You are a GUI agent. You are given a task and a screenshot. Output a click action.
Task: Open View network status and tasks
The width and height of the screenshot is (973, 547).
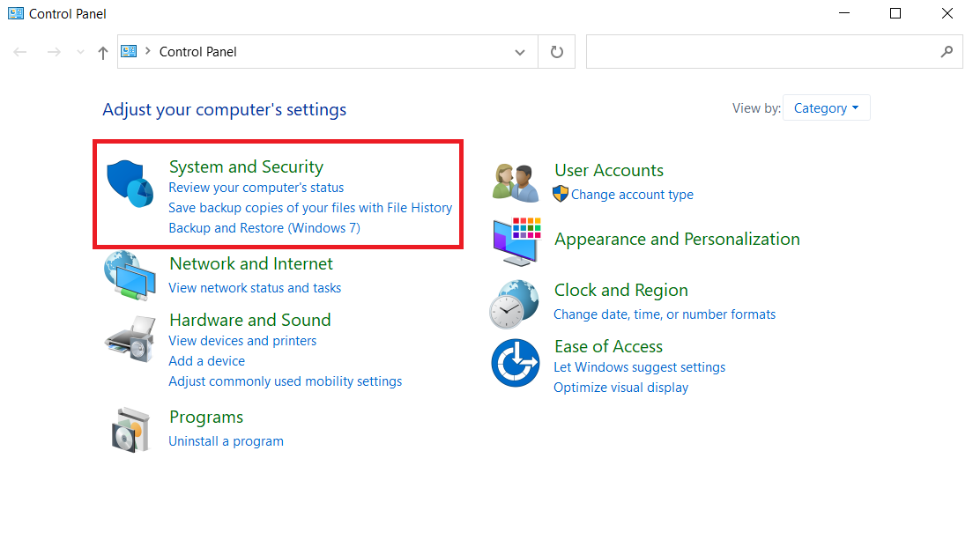pyautogui.click(x=255, y=287)
